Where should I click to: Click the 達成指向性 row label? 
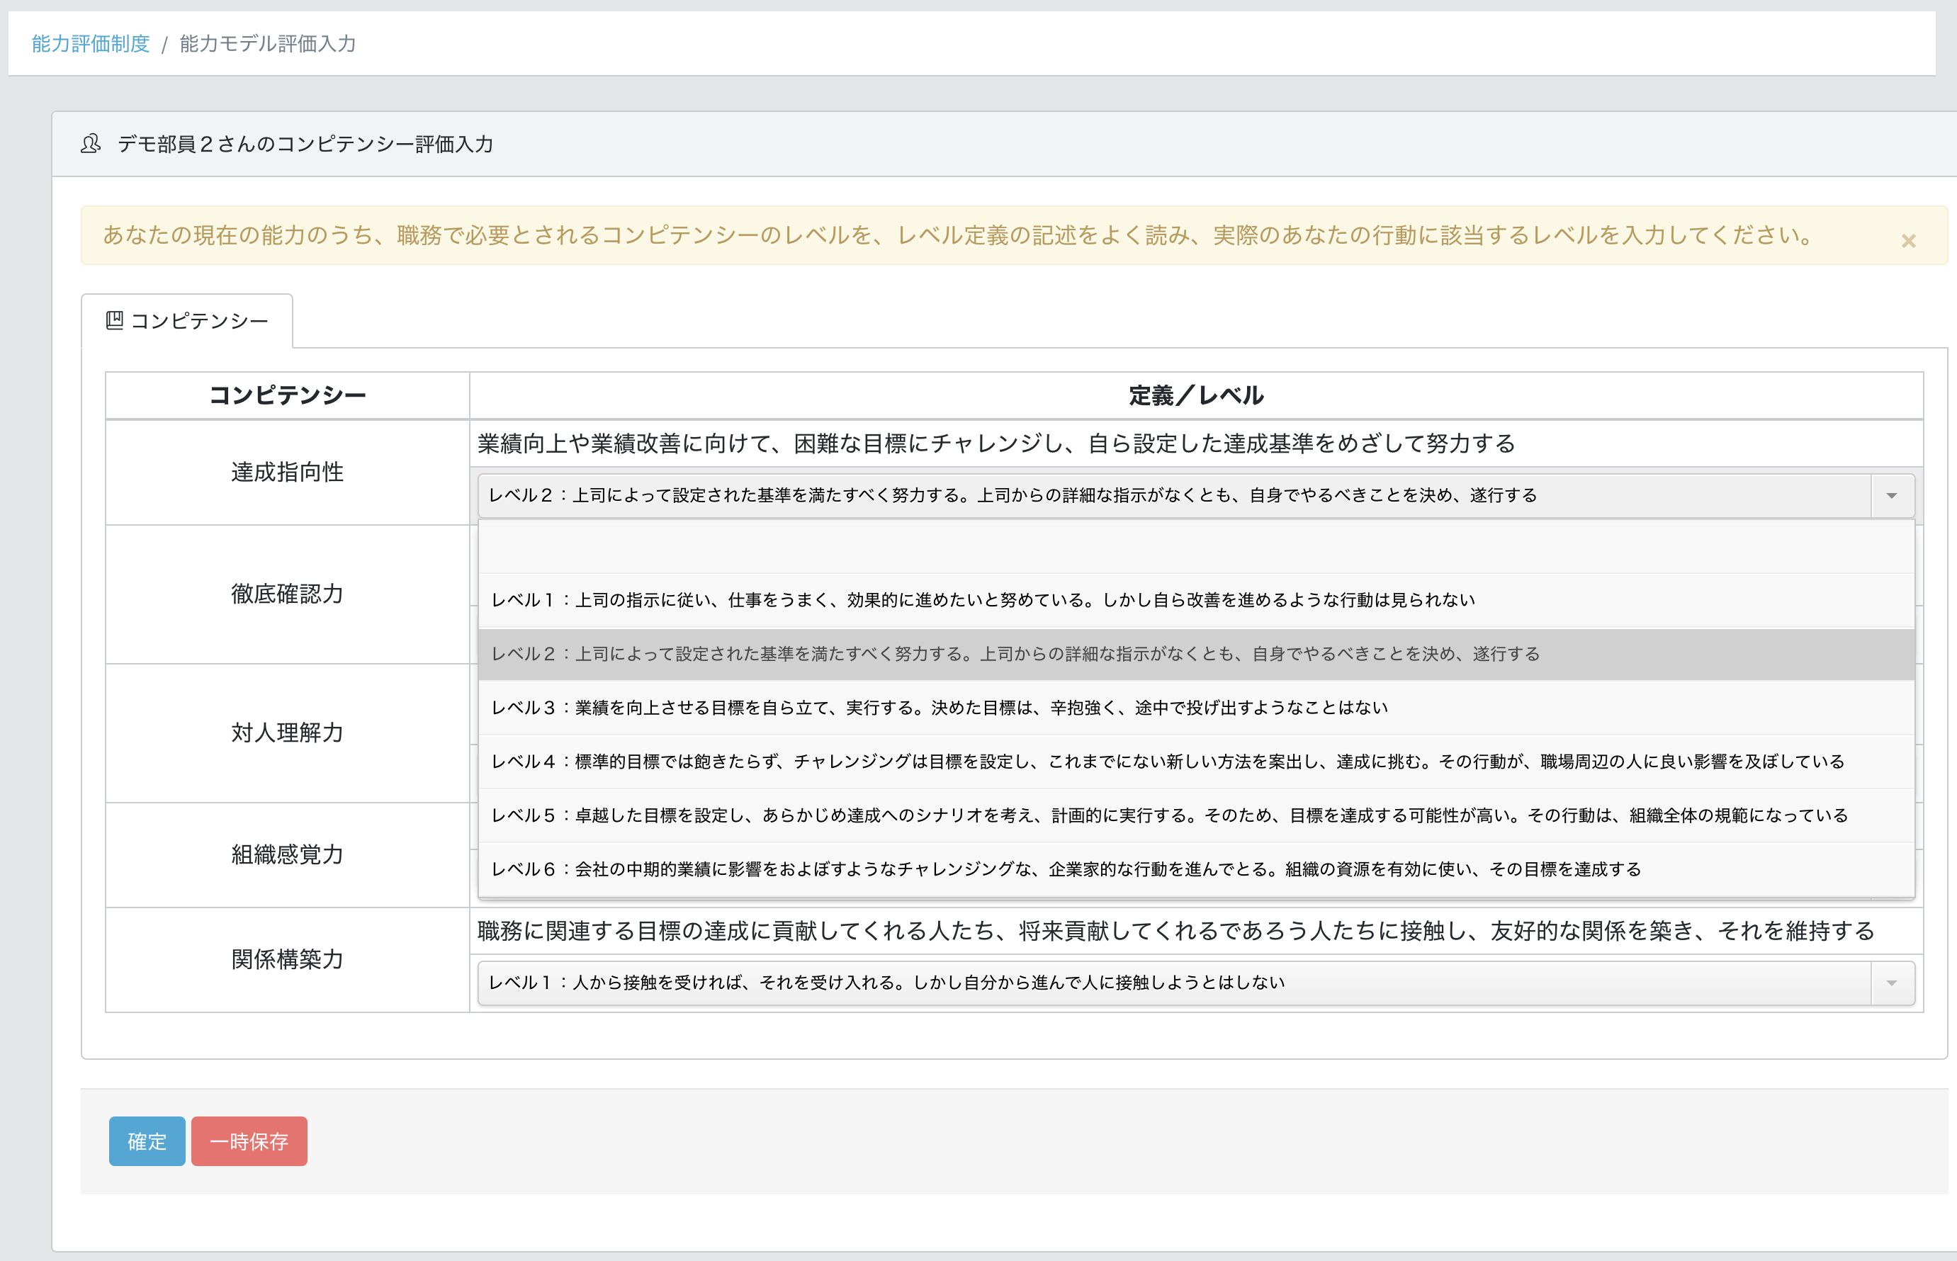tap(286, 473)
